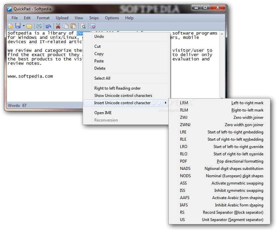Insert NADS National digit shapes substitution
This screenshot has width=277, height=231.
point(219,169)
